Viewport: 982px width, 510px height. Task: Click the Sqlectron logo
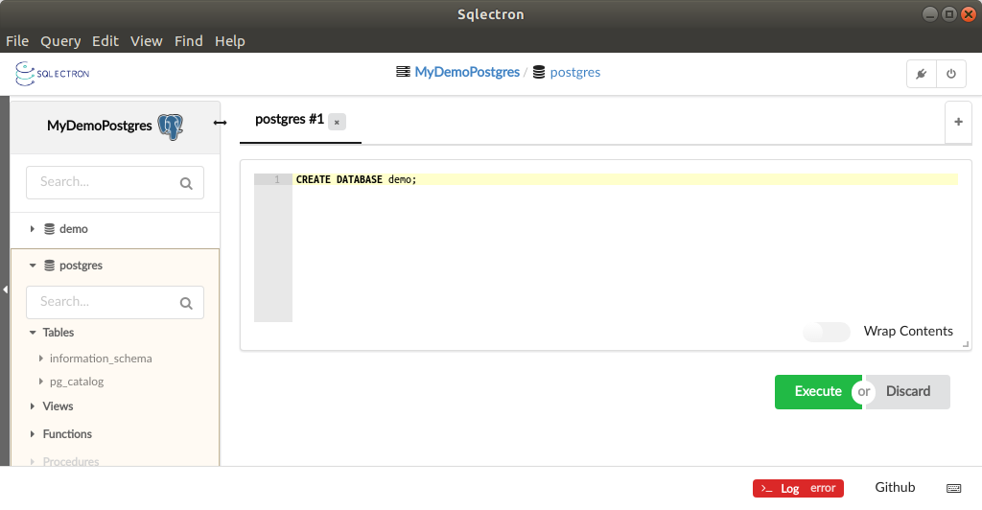click(53, 73)
